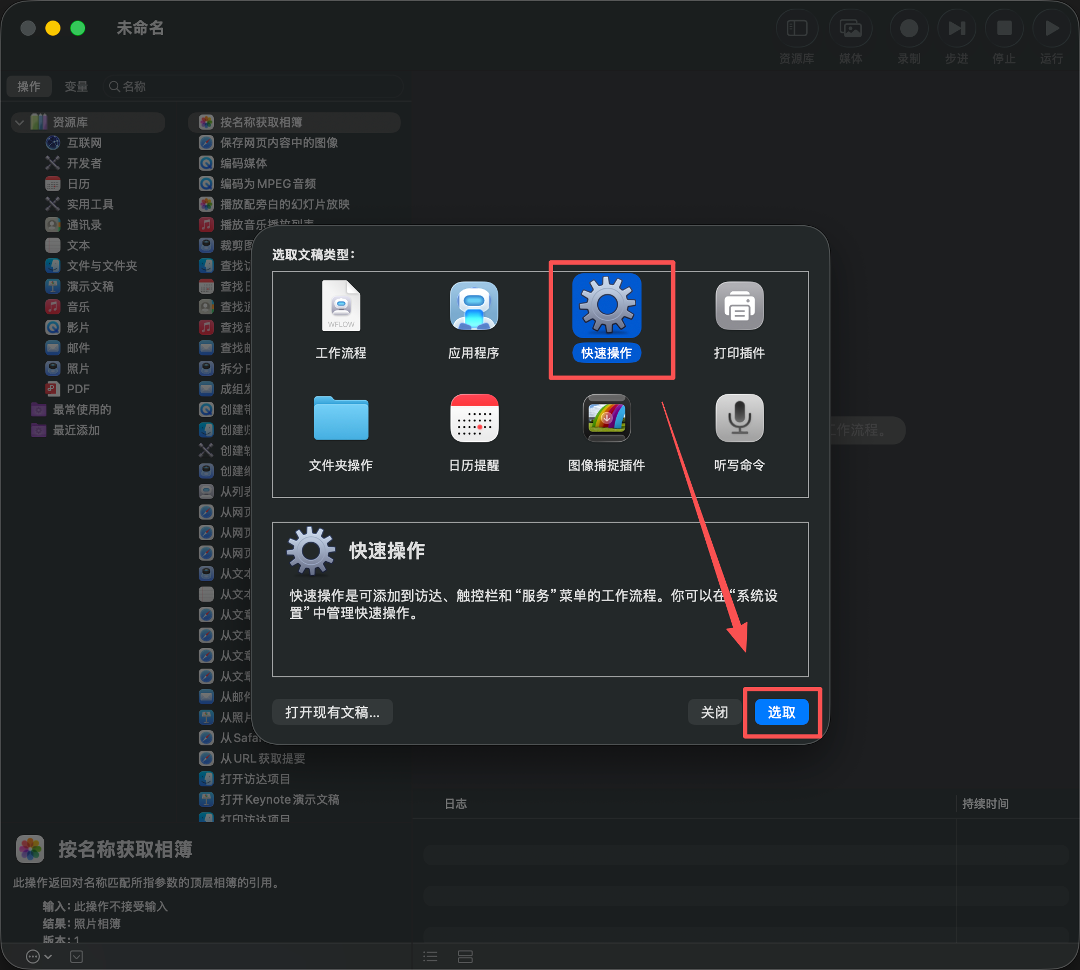Open existing document via 打开现有文稿
Image resolution: width=1080 pixels, height=970 pixels.
pyautogui.click(x=332, y=712)
